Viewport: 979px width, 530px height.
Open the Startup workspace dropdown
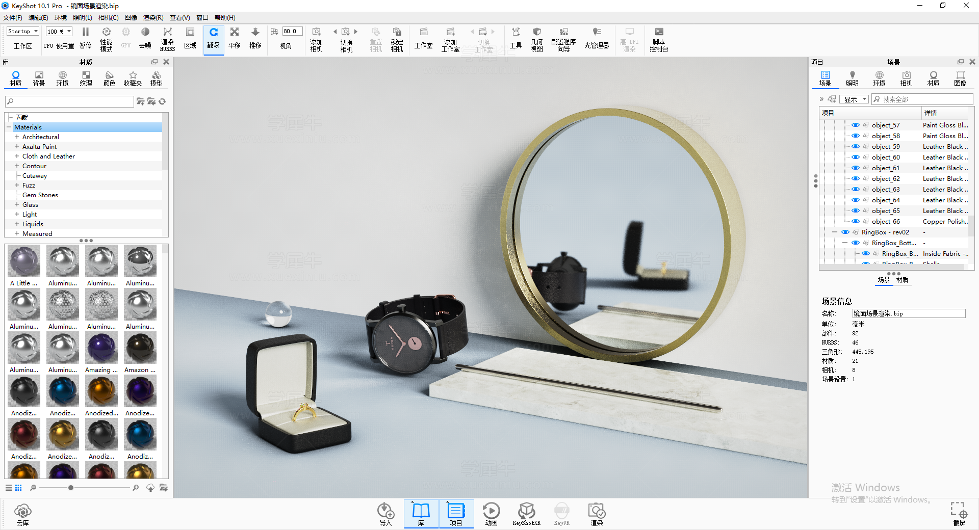point(23,31)
